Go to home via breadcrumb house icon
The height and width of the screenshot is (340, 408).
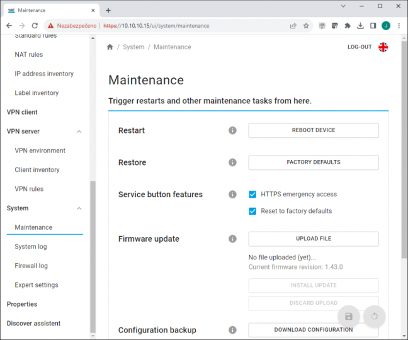(x=110, y=47)
